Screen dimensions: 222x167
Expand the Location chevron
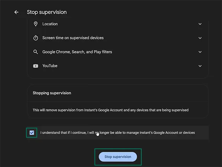(x=200, y=24)
